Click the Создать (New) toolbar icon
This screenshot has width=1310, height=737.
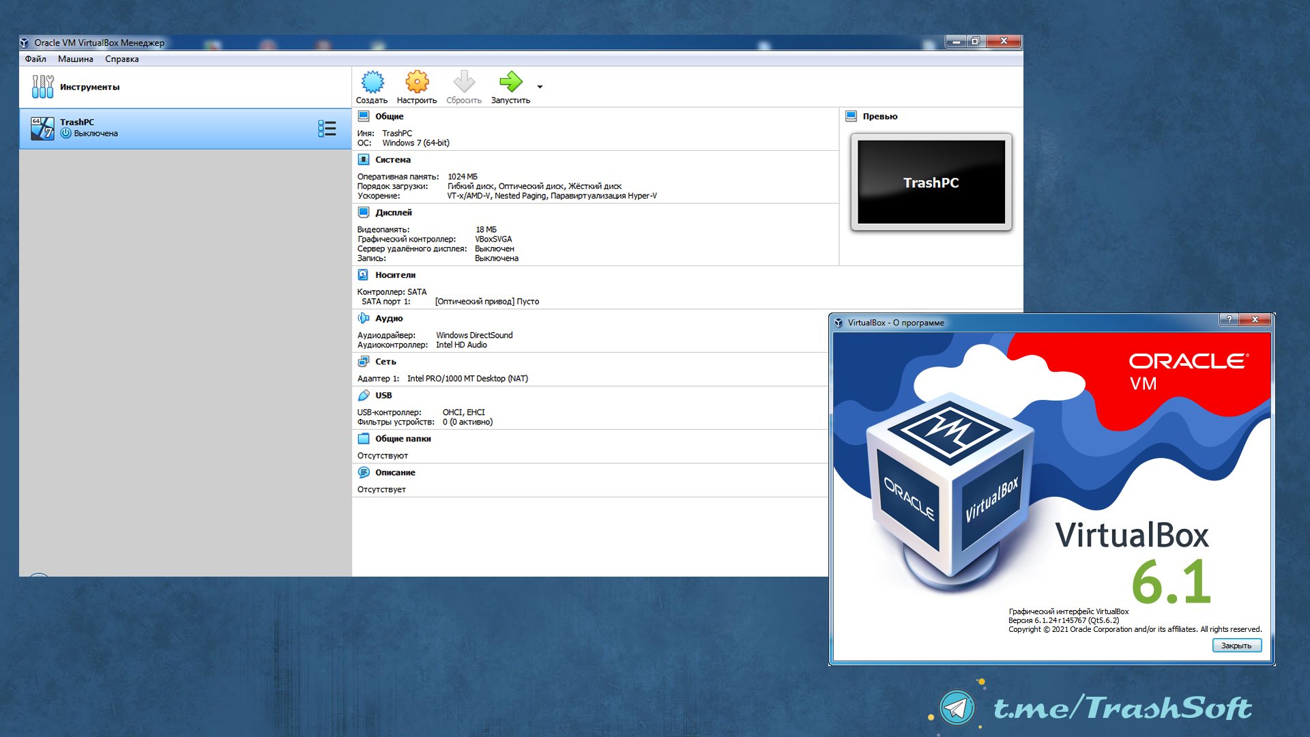[372, 83]
